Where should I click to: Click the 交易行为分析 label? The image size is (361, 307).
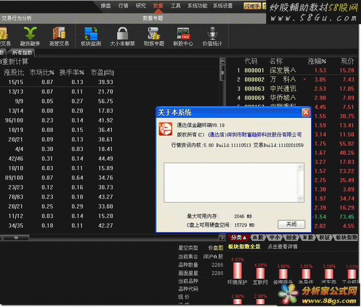click(17, 18)
